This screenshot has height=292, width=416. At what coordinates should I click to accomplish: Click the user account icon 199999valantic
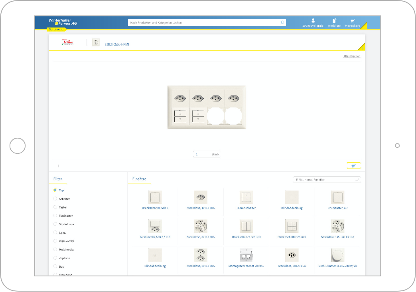point(313,21)
